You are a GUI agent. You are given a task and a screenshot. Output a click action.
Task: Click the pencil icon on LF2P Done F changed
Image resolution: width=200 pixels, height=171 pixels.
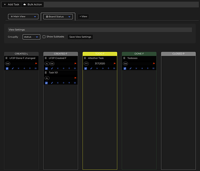click(13, 69)
